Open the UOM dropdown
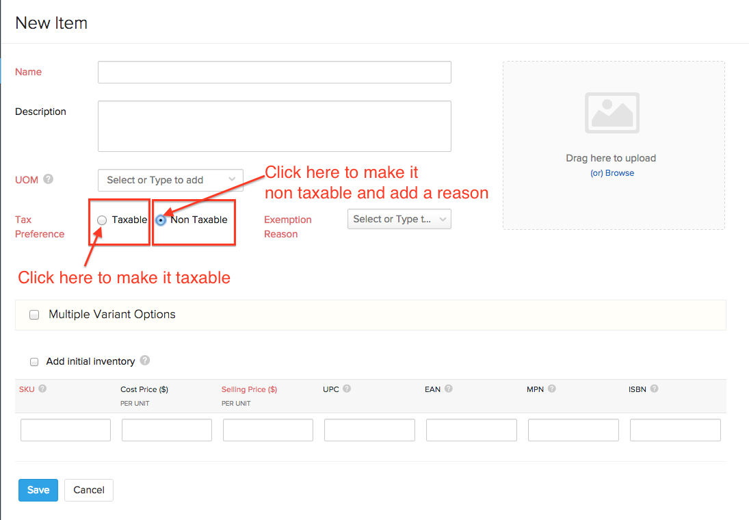This screenshot has width=749, height=520. (x=170, y=180)
